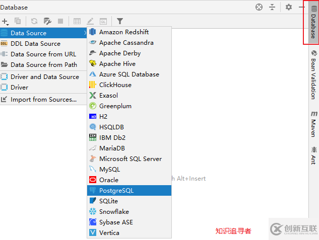Click the Edit source pencil icon
This screenshot has height=240, width=319.
point(90,21)
